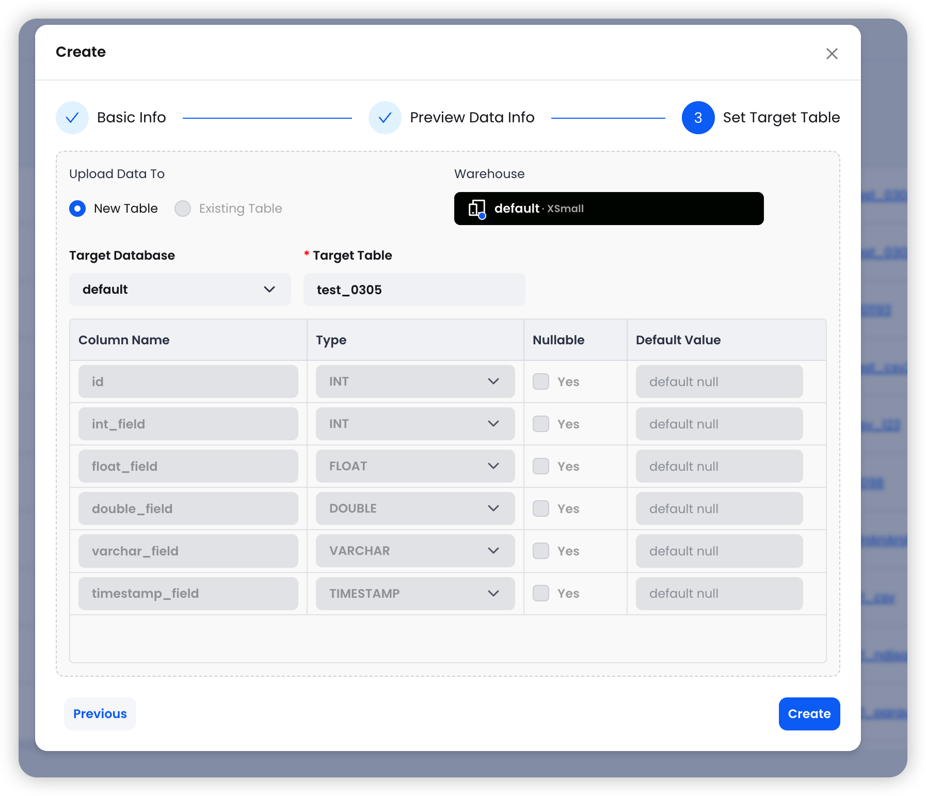Click the Previous button

coord(100,714)
